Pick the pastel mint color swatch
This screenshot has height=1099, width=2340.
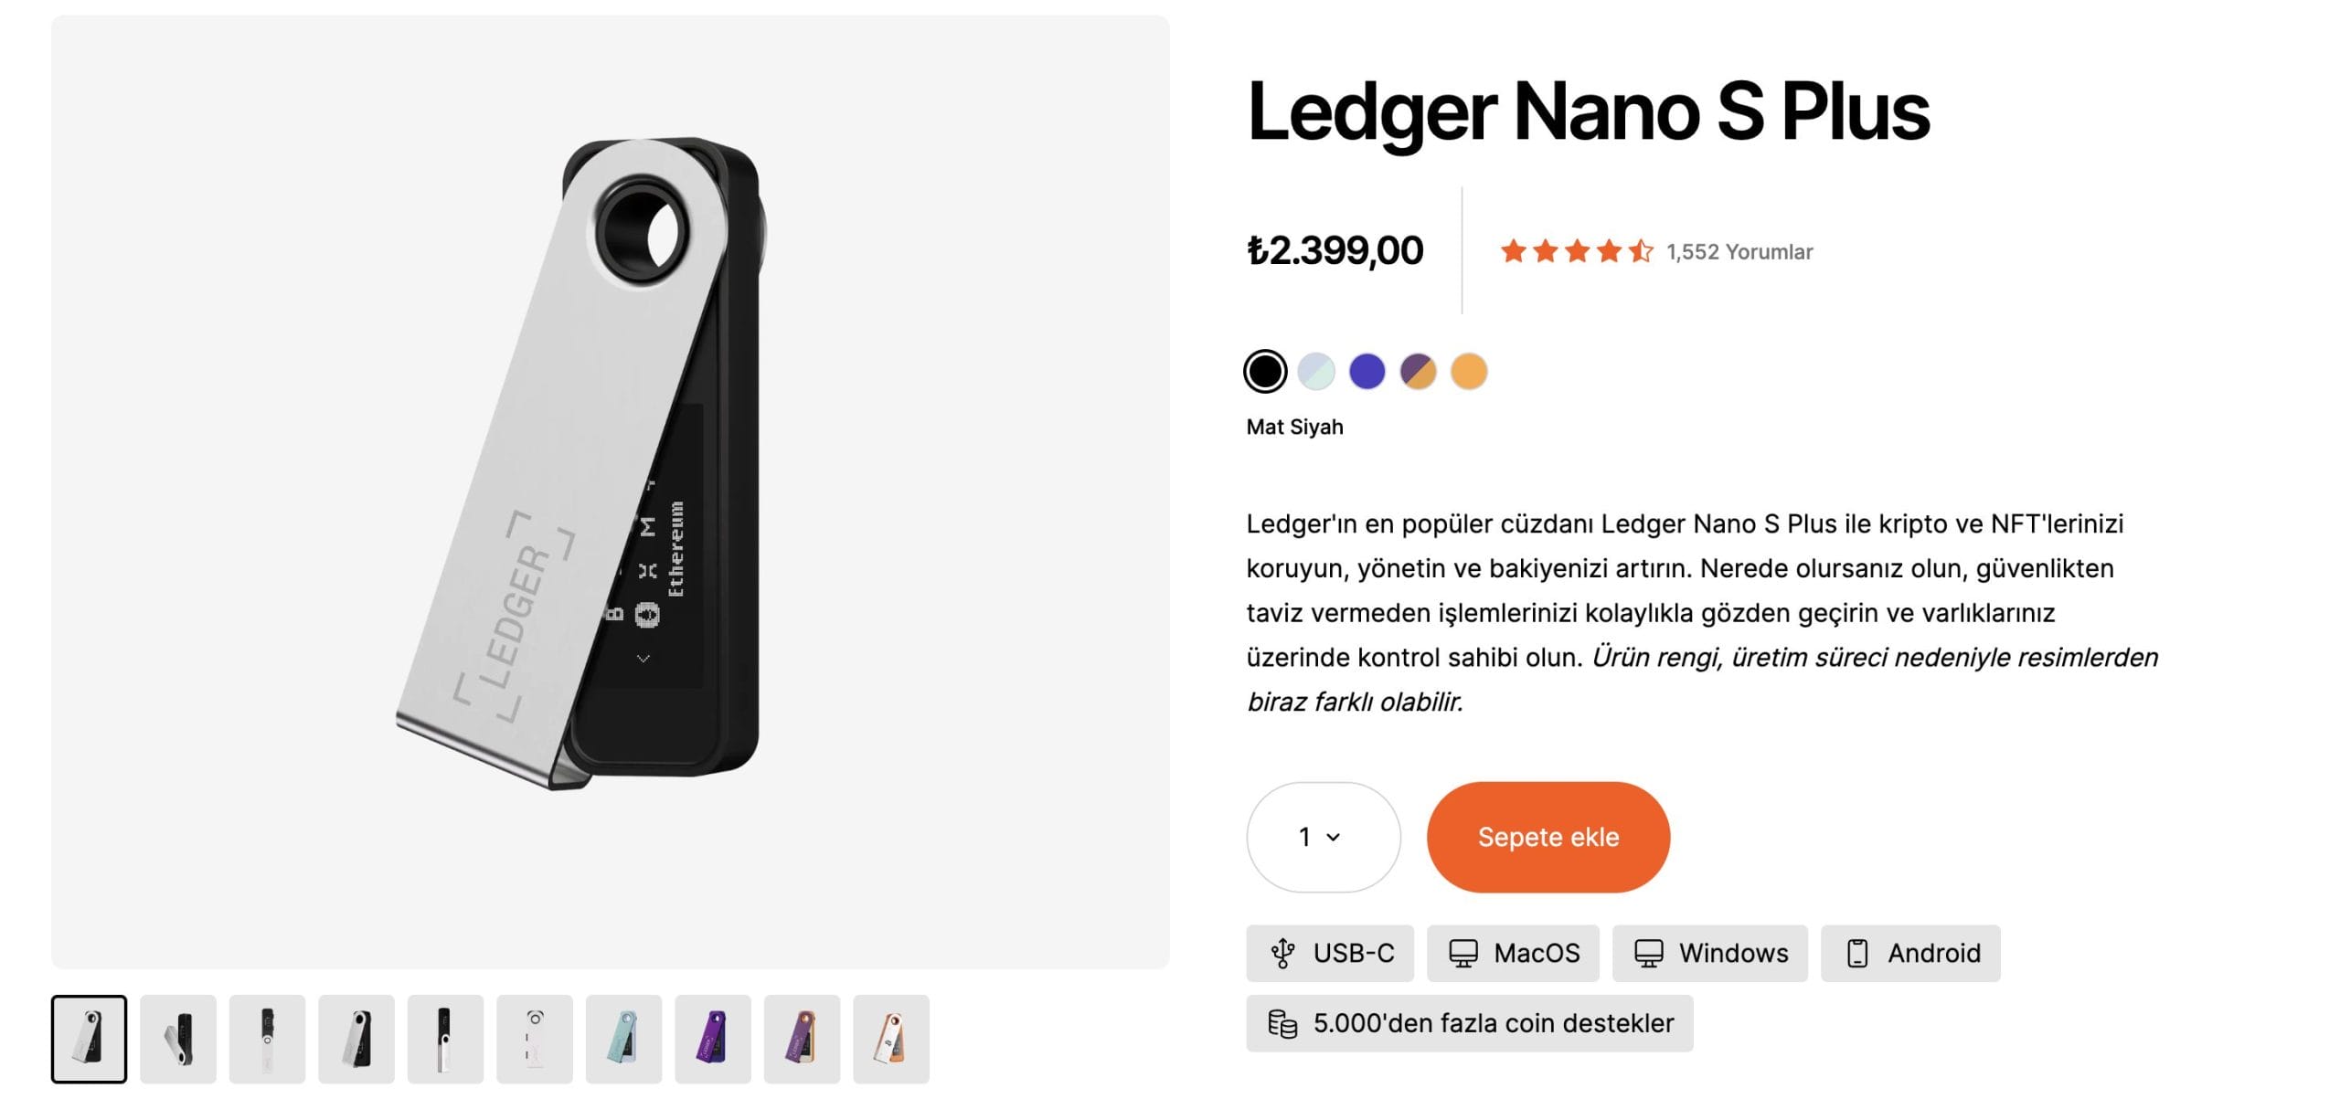pyautogui.click(x=1316, y=370)
